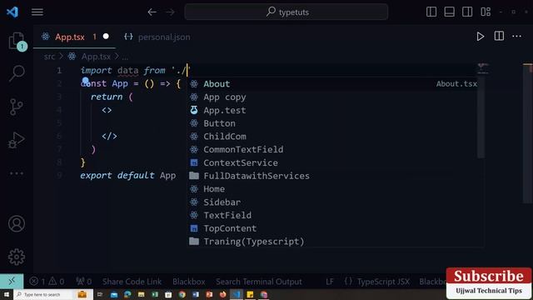
Task: Open the Windows Start menu
Action: point(7,294)
